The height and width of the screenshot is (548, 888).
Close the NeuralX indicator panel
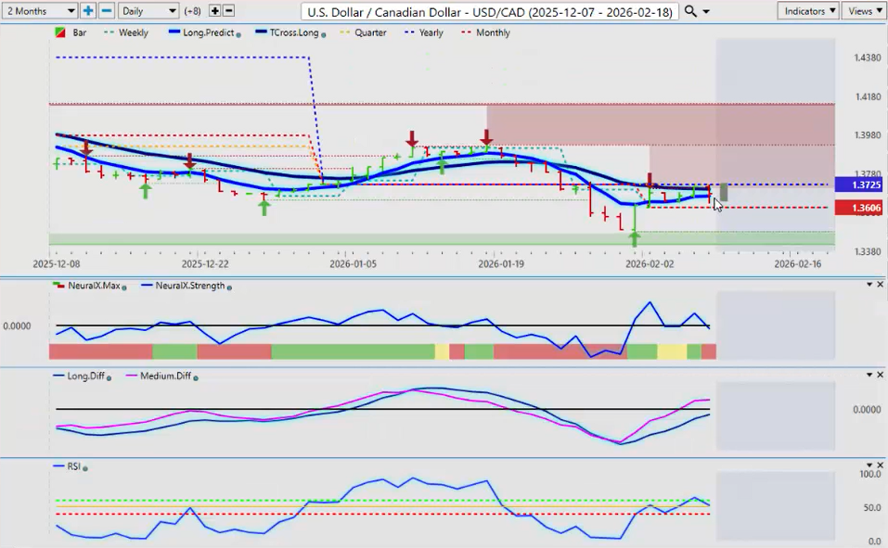pos(880,284)
